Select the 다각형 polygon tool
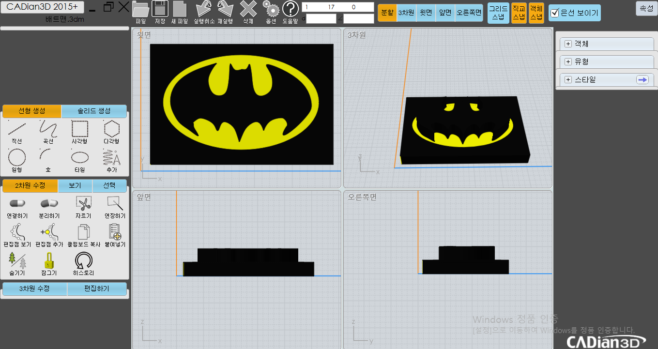 (111, 132)
